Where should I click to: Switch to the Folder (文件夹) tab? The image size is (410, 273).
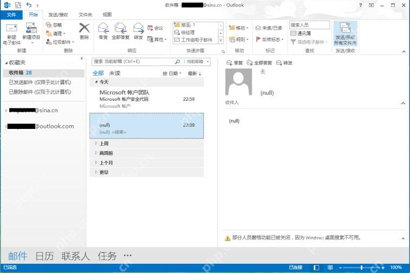point(85,15)
